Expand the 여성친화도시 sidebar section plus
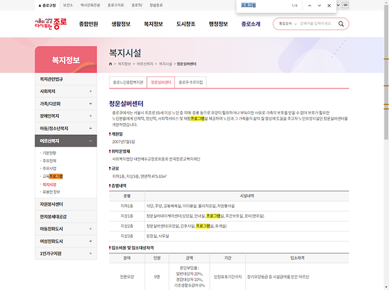Viewport: 389px width, 290px height. point(90,241)
